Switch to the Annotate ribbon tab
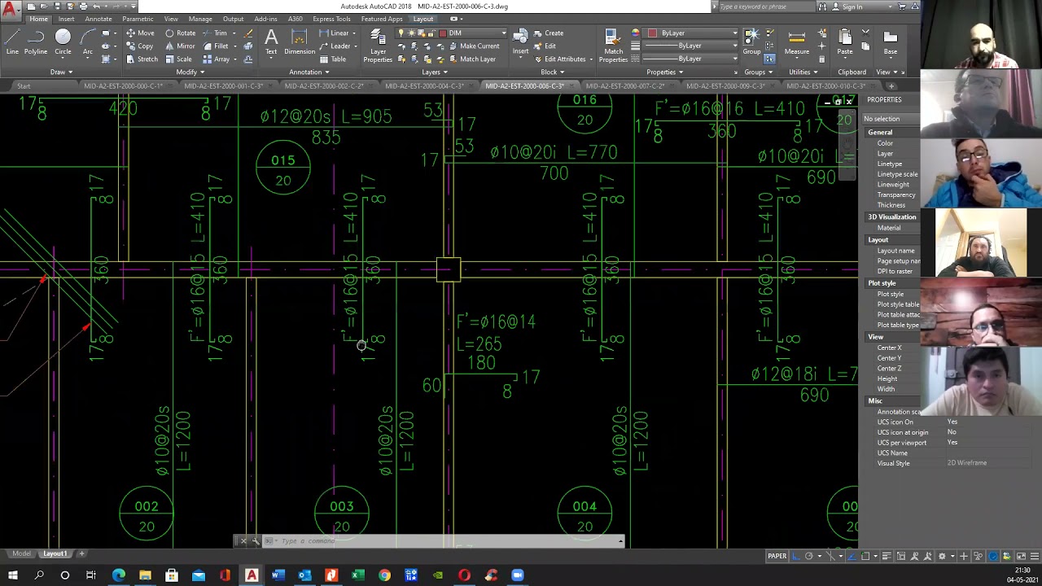Viewport: 1042px width, 586px height. point(99,19)
